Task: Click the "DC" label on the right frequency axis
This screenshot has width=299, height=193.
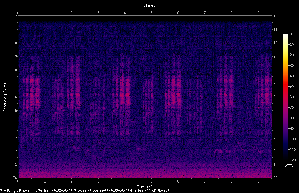Action: tap(275, 178)
